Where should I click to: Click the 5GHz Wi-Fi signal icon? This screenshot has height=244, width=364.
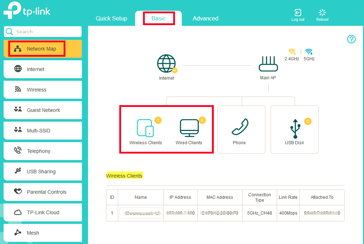point(309,51)
